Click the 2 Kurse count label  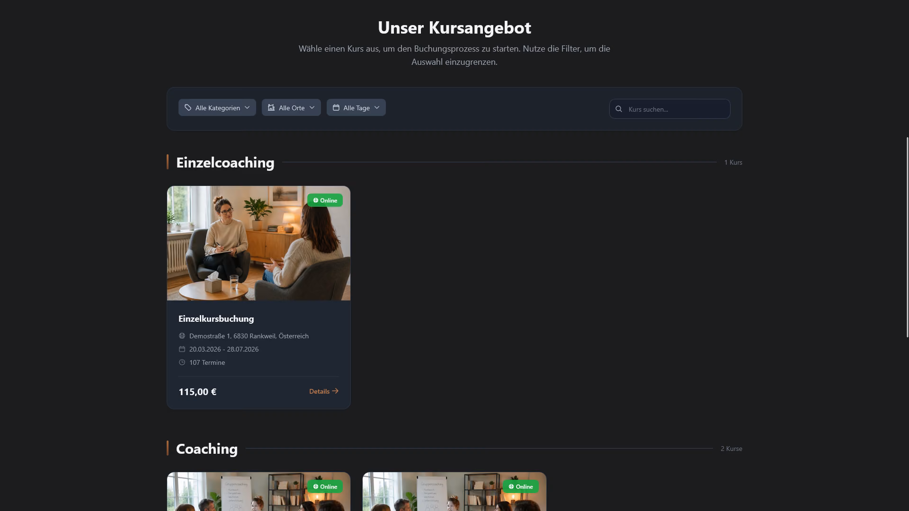[x=731, y=449]
